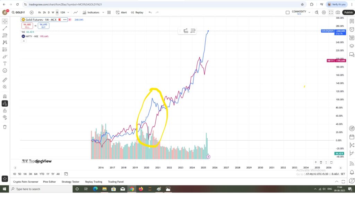Select the text annotation tool

pyautogui.click(x=5, y=63)
